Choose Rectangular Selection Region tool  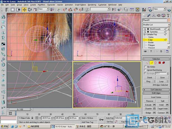tap(13, 10)
